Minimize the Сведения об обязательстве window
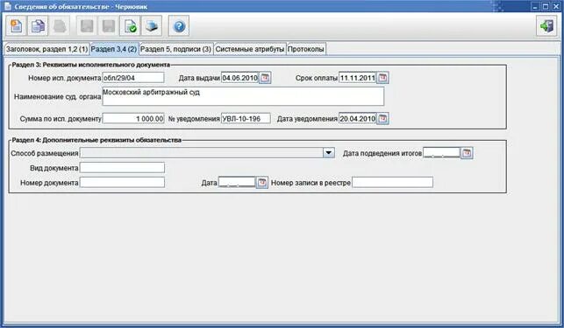This screenshot has width=564, height=328. pyautogui.click(x=535, y=6)
